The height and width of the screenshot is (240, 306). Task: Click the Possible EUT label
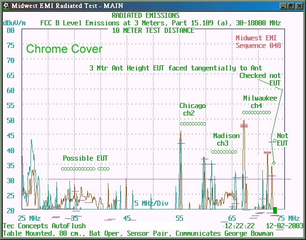click(x=85, y=158)
